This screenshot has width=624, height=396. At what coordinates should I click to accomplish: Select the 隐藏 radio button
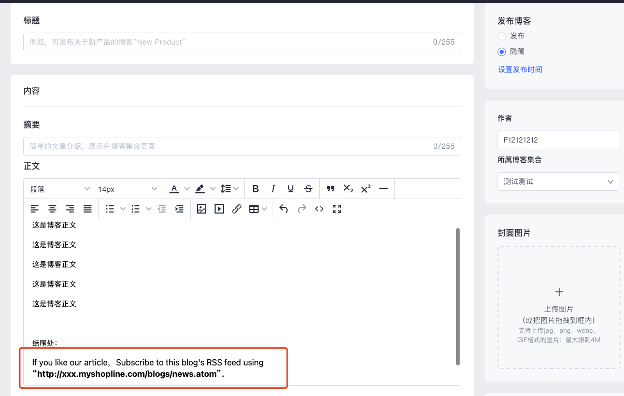pos(501,51)
